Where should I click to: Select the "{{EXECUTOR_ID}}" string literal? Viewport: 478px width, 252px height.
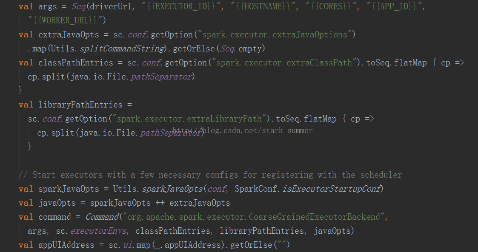click(181, 6)
